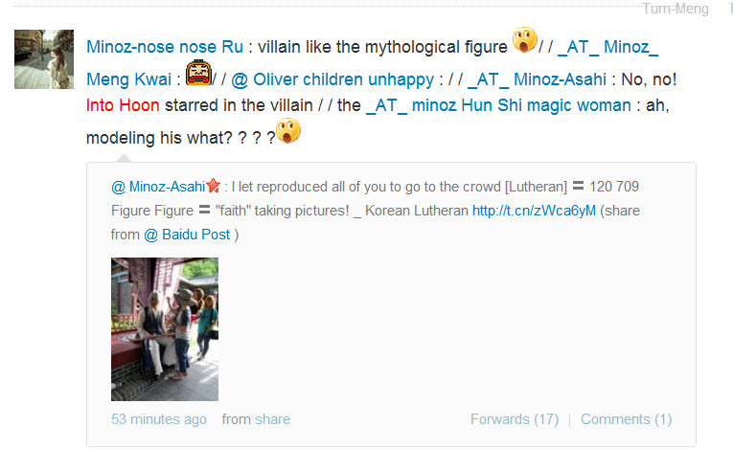Image resolution: width=733 pixels, height=449 pixels.
Task: Open the _AT_ minoz Hun Shi magic woman profile
Action: 498,105
